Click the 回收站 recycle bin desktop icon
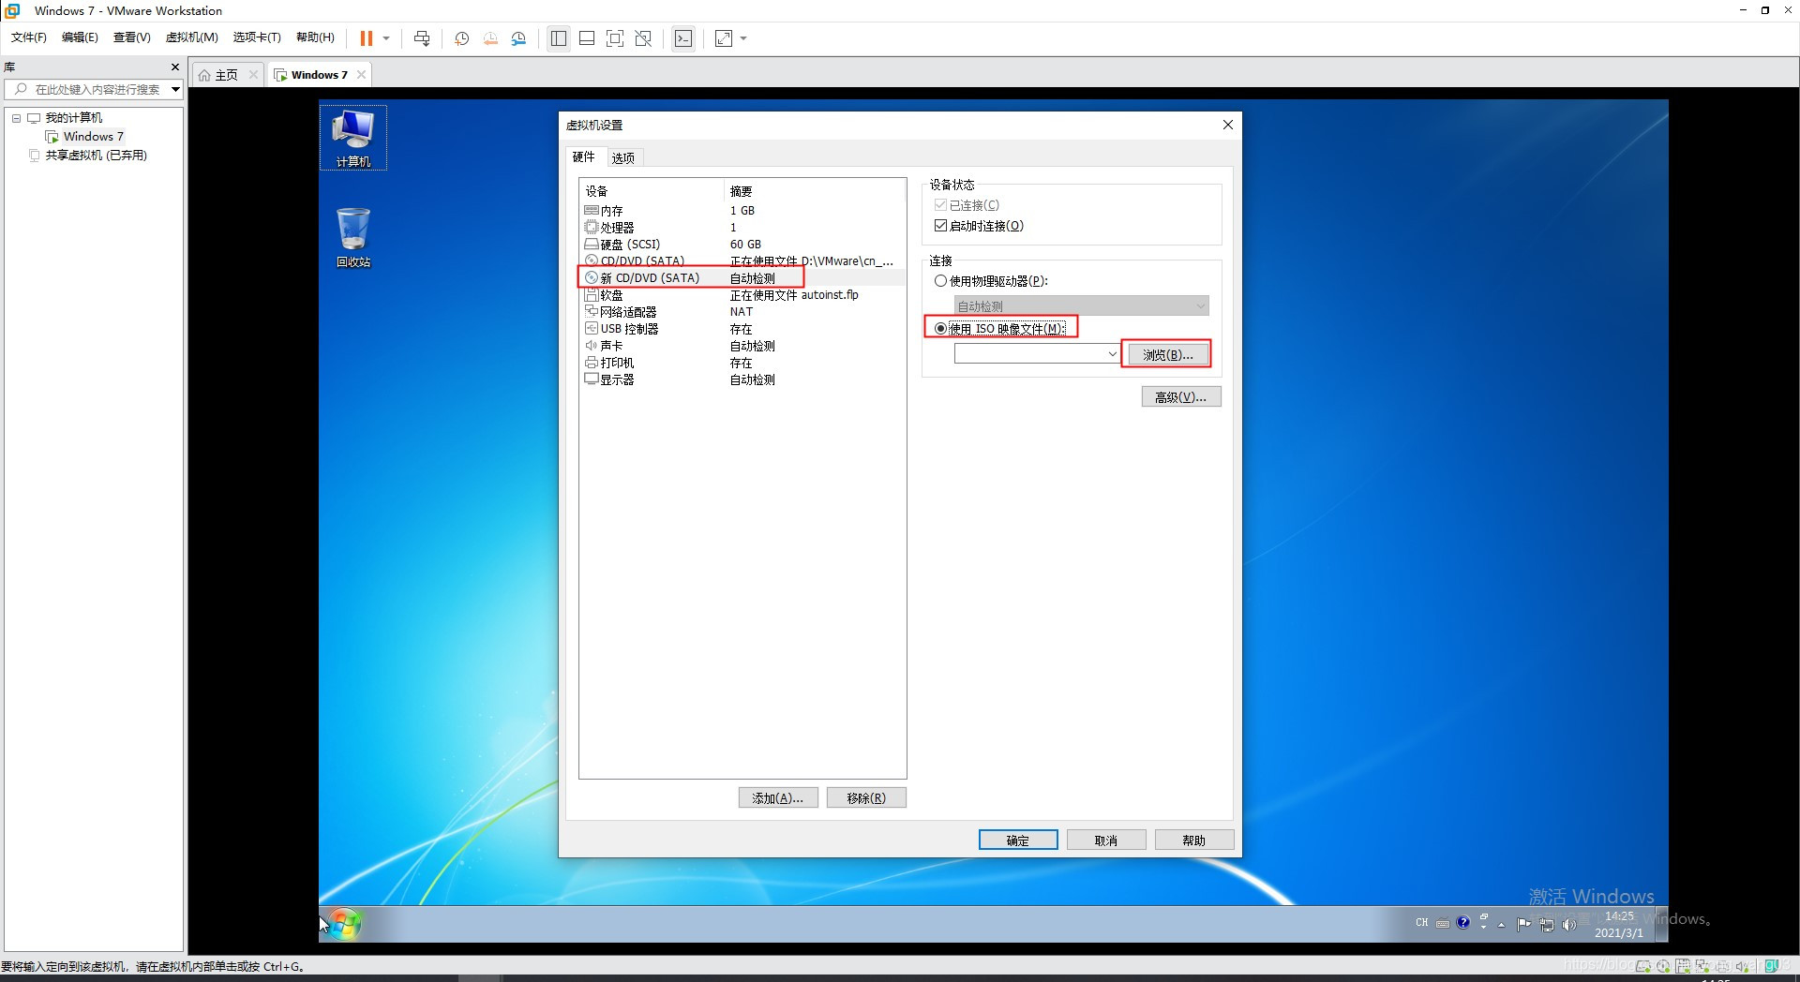Viewport: 1800px width, 982px height. pos(353,238)
